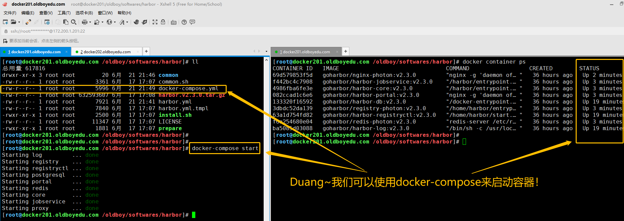This screenshot has width=624, height=221.
Task: Open the virtual keyboard icon
Action: 173,22
